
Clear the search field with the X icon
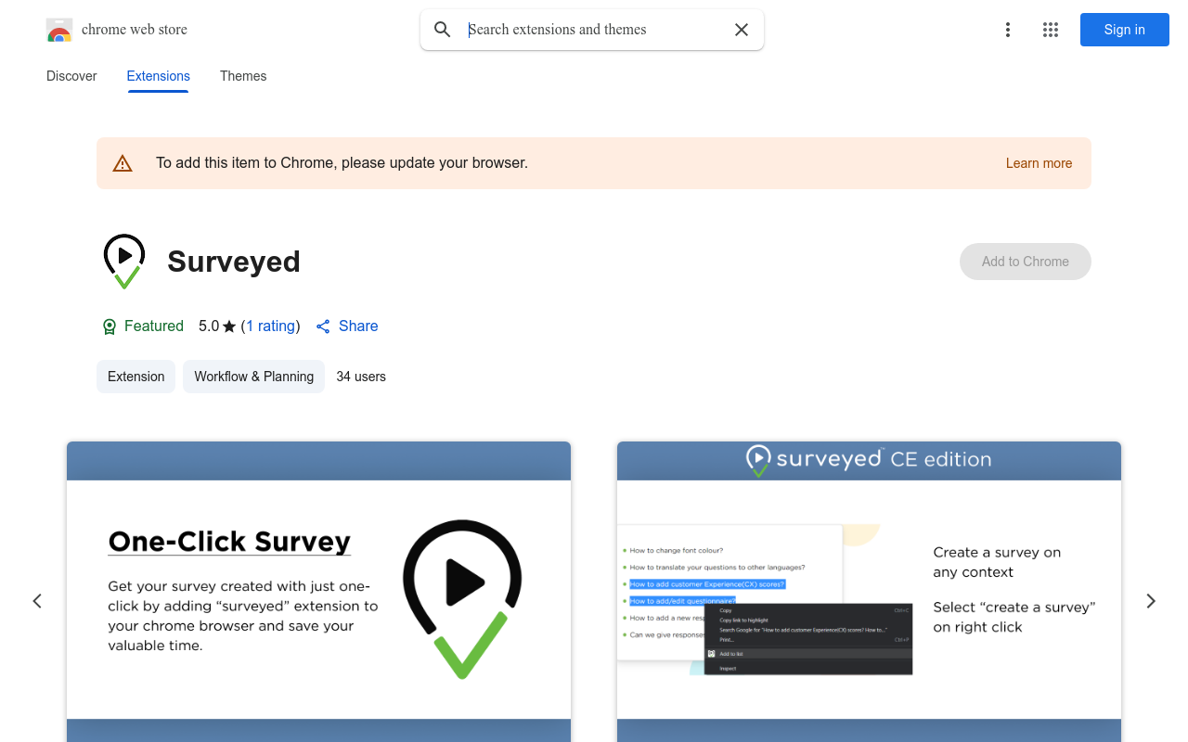[x=742, y=30]
